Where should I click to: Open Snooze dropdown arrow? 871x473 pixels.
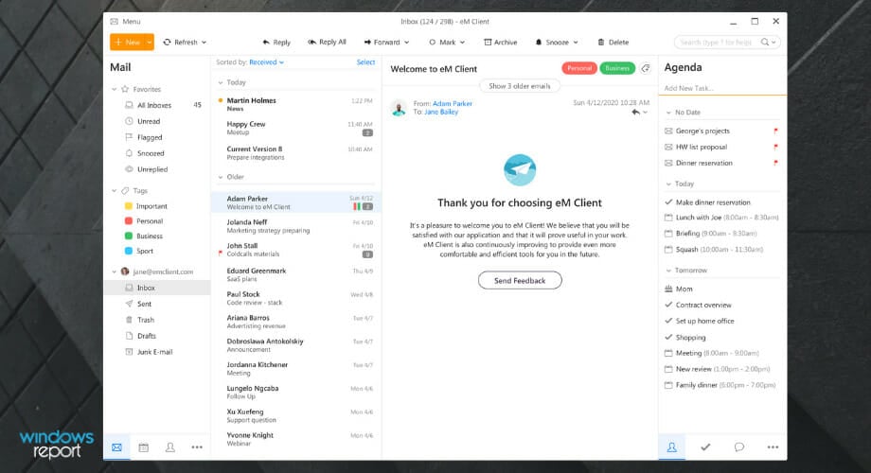(576, 43)
